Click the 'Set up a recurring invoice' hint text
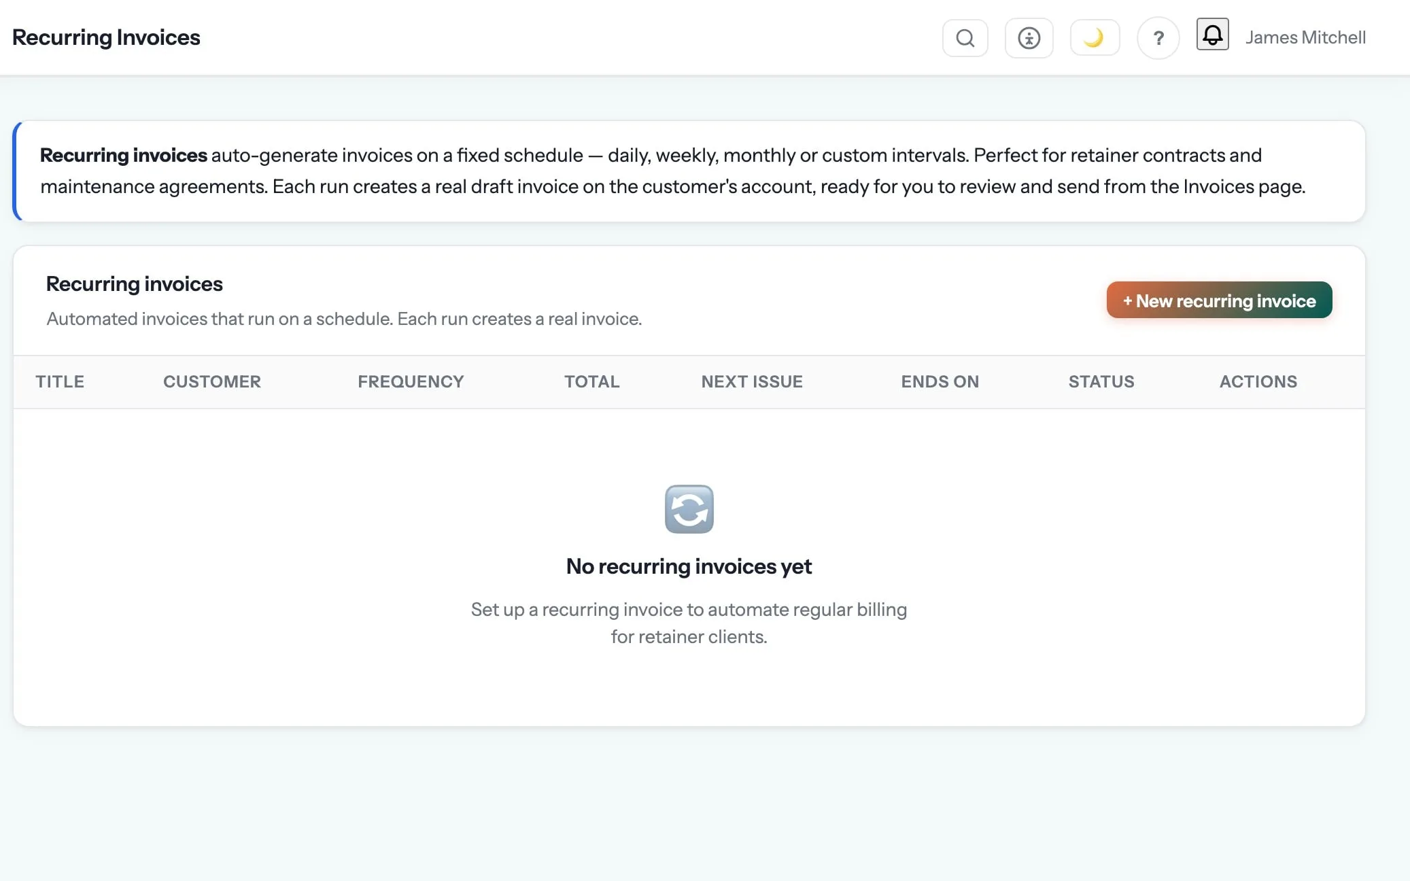Image resolution: width=1410 pixels, height=881 pixels. (x=689, y=623)
